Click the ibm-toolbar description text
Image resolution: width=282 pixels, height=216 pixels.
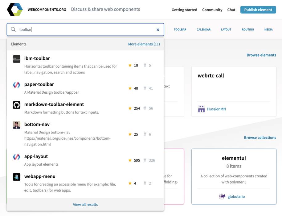click(71, 69)
